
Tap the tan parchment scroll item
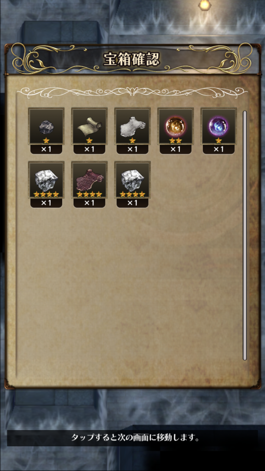(89, 126)
